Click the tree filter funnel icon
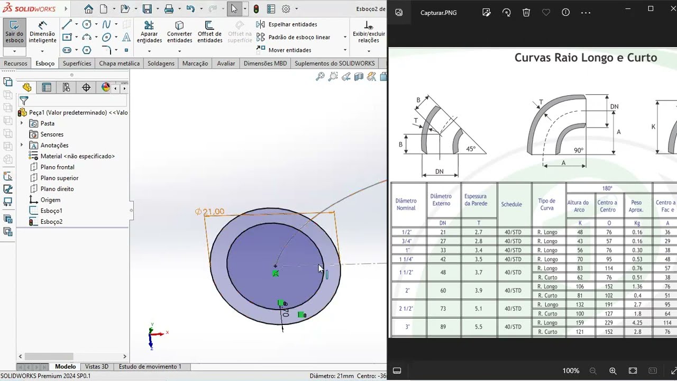 coord(24,100)
